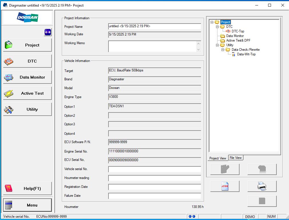Click 'DEMO' in the status bar
The height and width of the screenshot is (220, 289).
click(250, 217)
